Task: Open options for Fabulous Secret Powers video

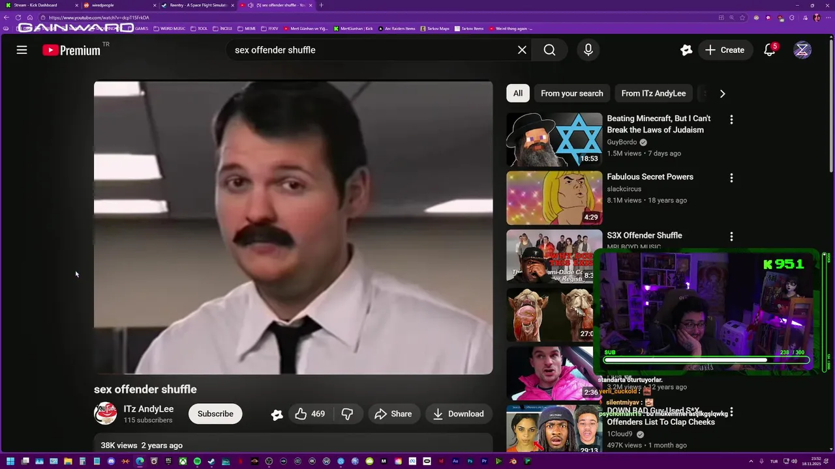Action: point(731,178)
